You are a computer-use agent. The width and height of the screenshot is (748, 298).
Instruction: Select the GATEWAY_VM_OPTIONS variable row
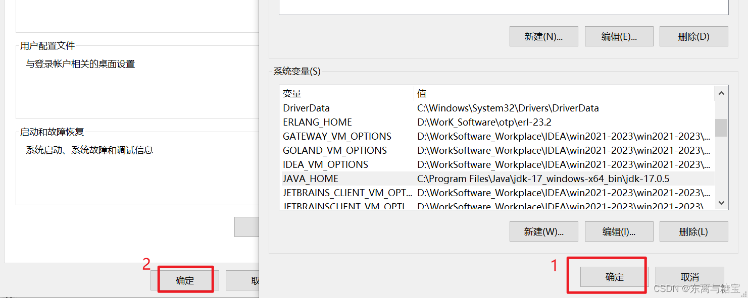497,136
